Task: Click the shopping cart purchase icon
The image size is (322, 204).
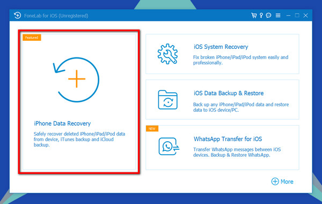Action: (254, 16)
